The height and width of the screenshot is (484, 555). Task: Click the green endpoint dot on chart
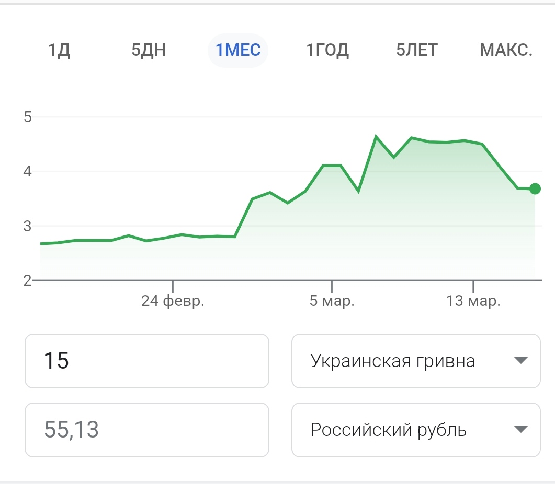click(x=535, y=189)
